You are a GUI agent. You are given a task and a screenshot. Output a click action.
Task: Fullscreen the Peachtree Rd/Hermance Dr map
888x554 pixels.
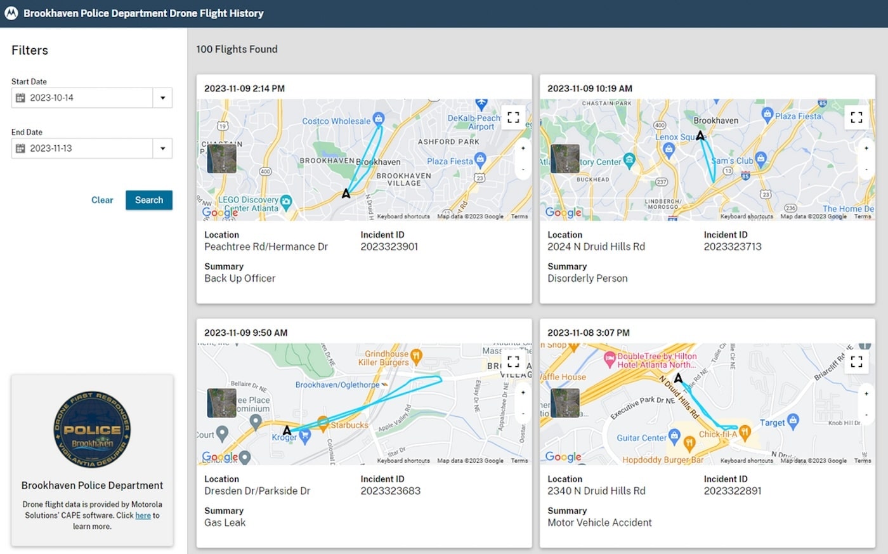[x=513, y=117]
